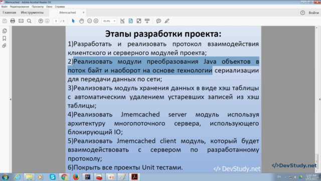Open Skype from the taskbar
Viewport: 321px width, 181px height.
point(52,177)
